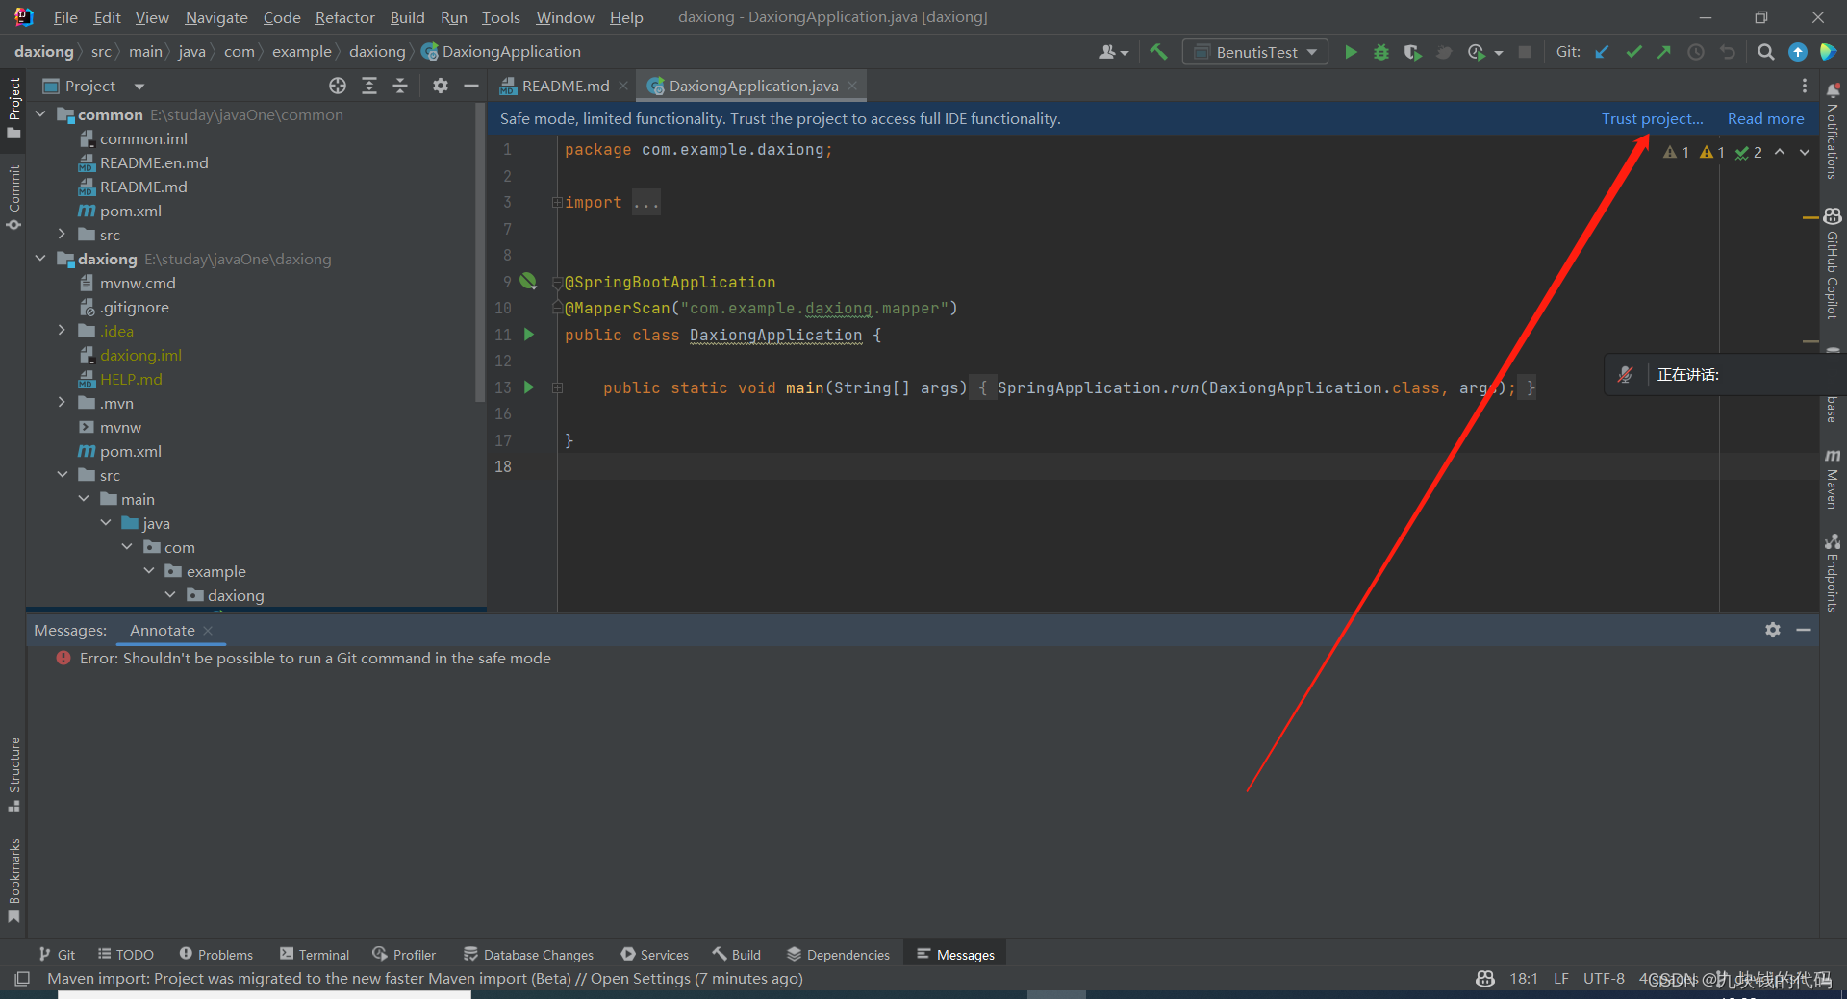Run with coverage using the shield icon
1847x999 pixels.
point(1412,52)
